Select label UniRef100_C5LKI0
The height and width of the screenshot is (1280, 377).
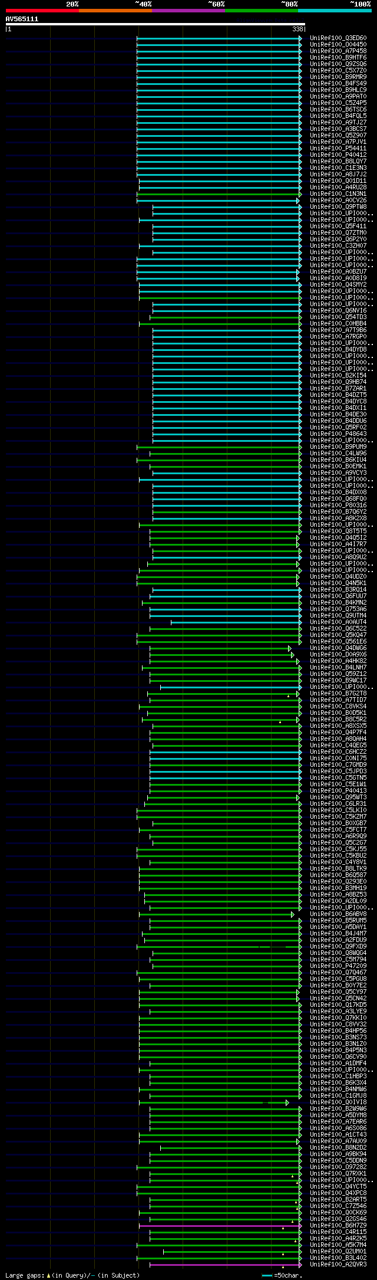338,810
